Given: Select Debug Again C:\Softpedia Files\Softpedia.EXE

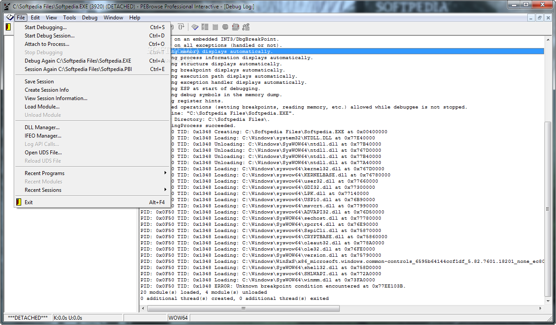Looking at the screenshot, I should coord(92,61).
